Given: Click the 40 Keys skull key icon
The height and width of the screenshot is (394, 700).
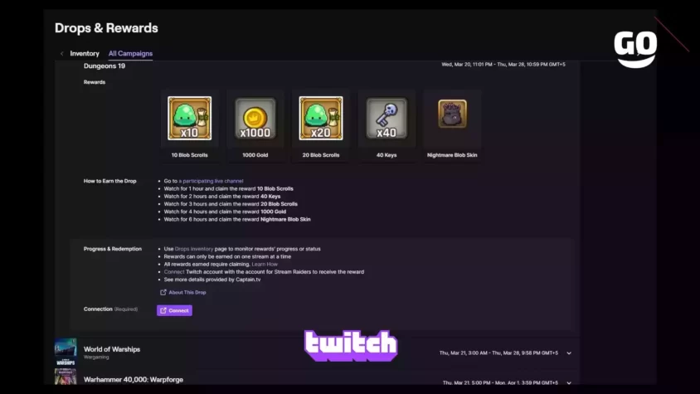Looking at the screenshot, I should (x=386, y=119).
